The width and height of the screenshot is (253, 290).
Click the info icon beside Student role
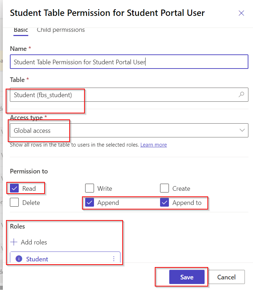[x=19, y=259]
